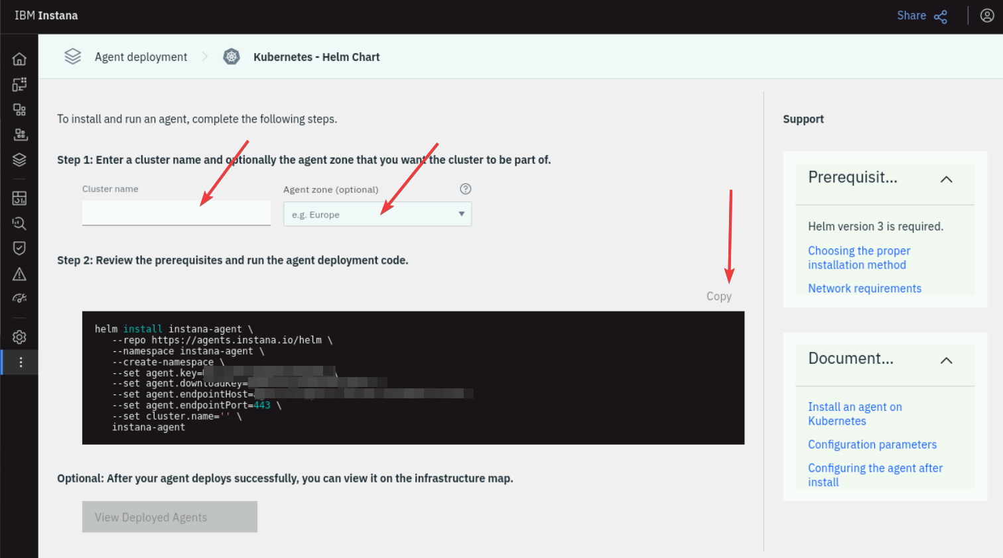Click the Share link in header
The height and width of the screenshot is (558, 1003).
(911, 16)
